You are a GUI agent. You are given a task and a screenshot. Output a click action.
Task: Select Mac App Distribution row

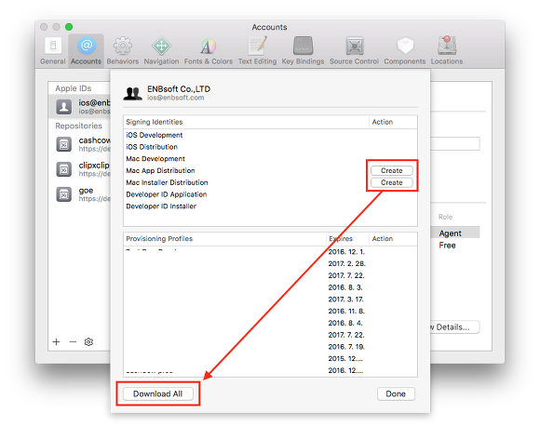click(x=270, y=170)
